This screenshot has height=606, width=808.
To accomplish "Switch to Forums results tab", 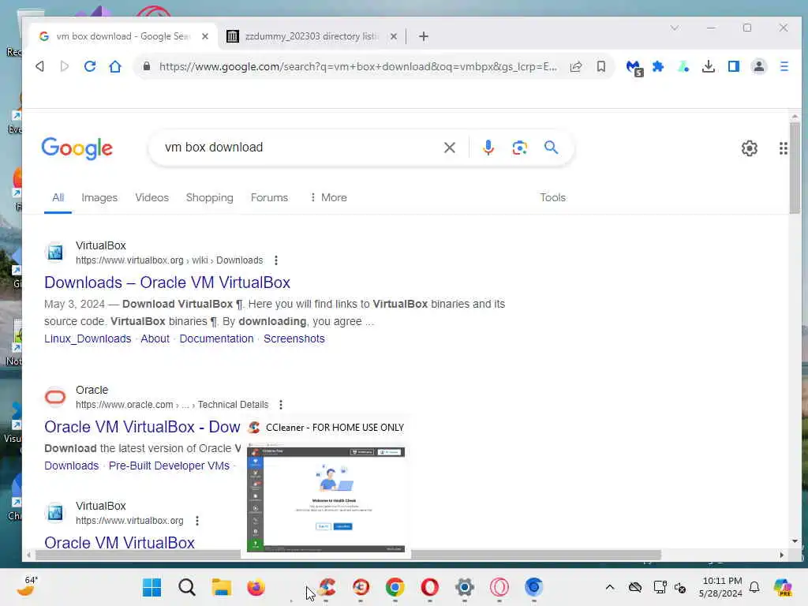I will [270, 197].
